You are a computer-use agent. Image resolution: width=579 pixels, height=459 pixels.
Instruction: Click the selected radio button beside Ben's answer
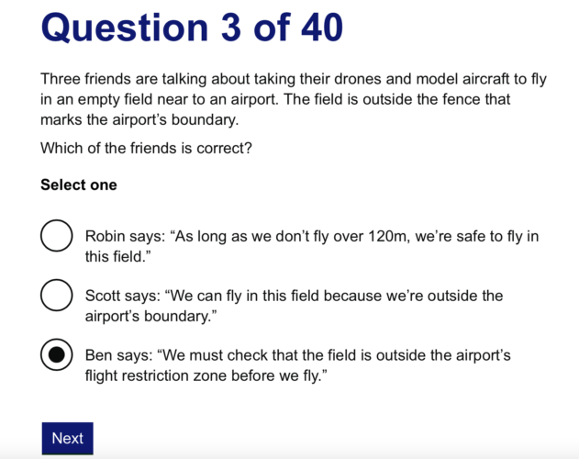coord(57,354)
